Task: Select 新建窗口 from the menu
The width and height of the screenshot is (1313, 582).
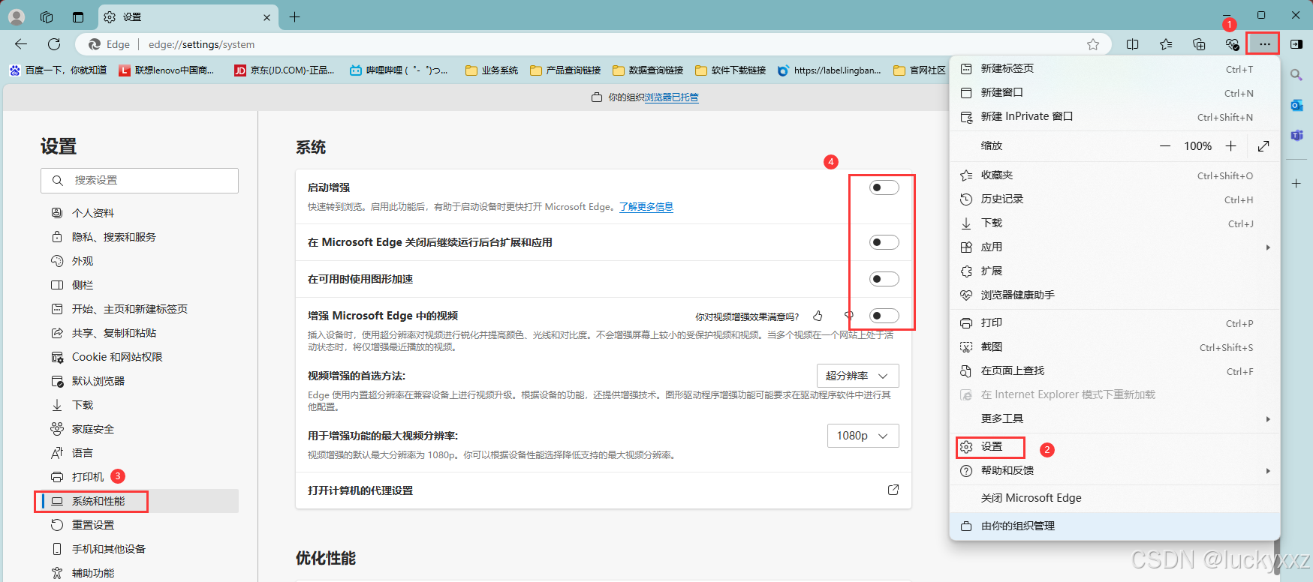Action: 1115,93
